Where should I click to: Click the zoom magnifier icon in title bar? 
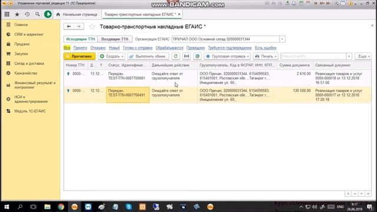click(336, 4)
